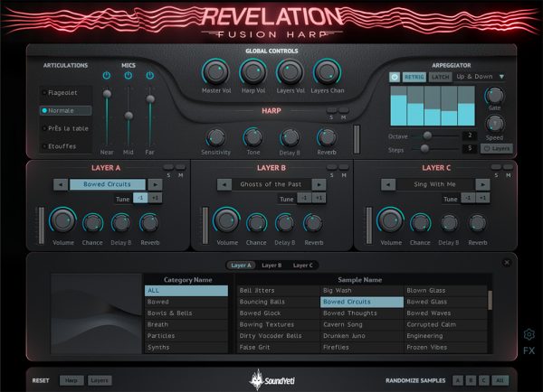Toggle the Near mic power button
This screenshot has height=392, width=543.
pyautogui.click(x=107, y=75)
